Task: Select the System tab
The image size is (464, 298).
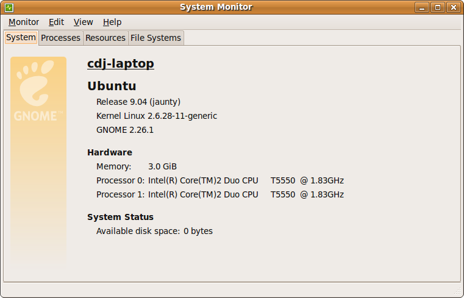Action: point(21,37)
